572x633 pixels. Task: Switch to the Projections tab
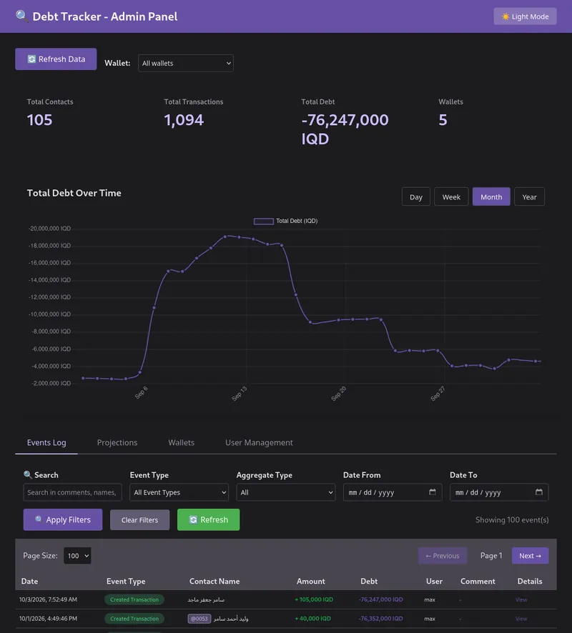117,442
